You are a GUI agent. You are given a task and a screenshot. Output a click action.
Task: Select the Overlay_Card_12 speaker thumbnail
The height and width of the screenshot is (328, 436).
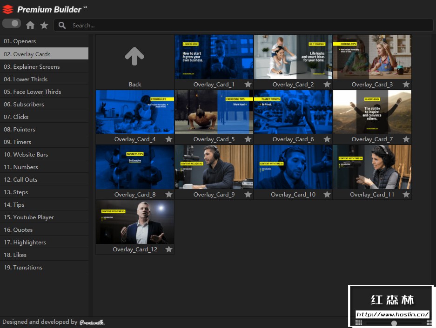[x=135, y=222]
